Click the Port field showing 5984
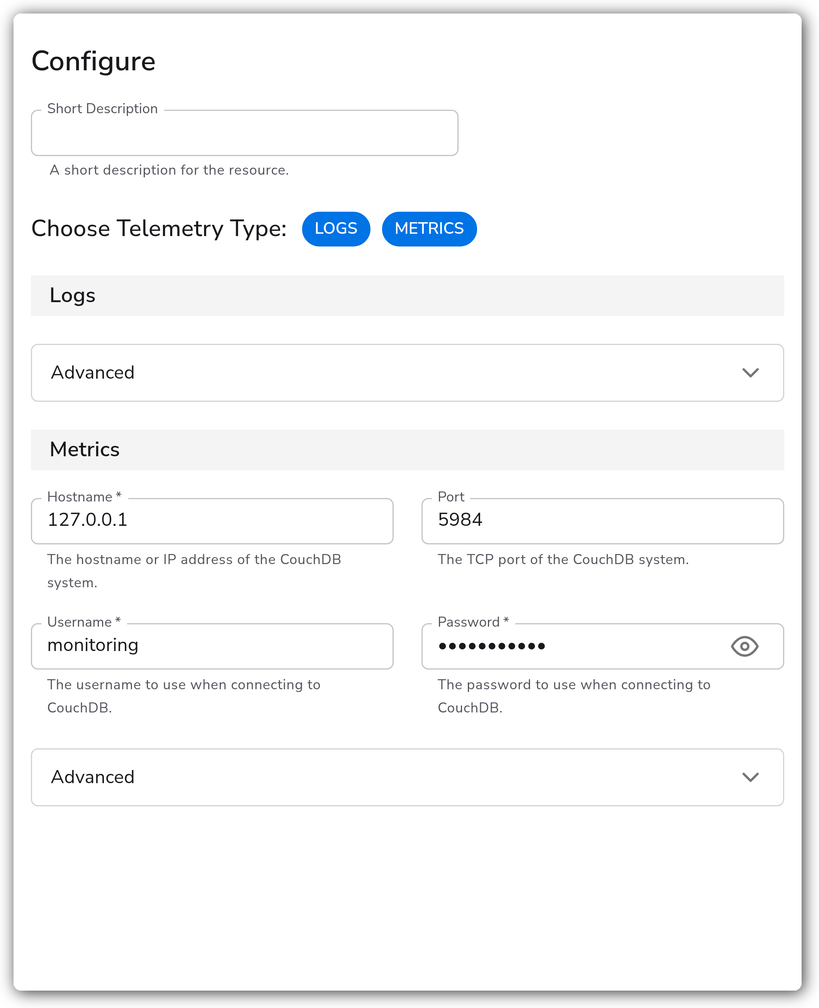Viewport: 819px width, 1008px height. [602, 521]
